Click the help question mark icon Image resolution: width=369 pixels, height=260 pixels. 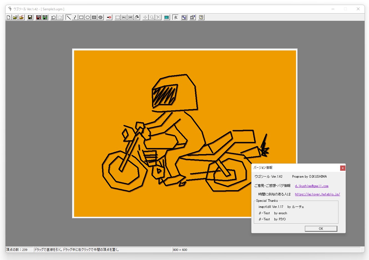[201, 17]
